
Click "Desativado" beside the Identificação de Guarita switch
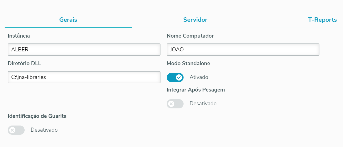(x=44, y=130)
